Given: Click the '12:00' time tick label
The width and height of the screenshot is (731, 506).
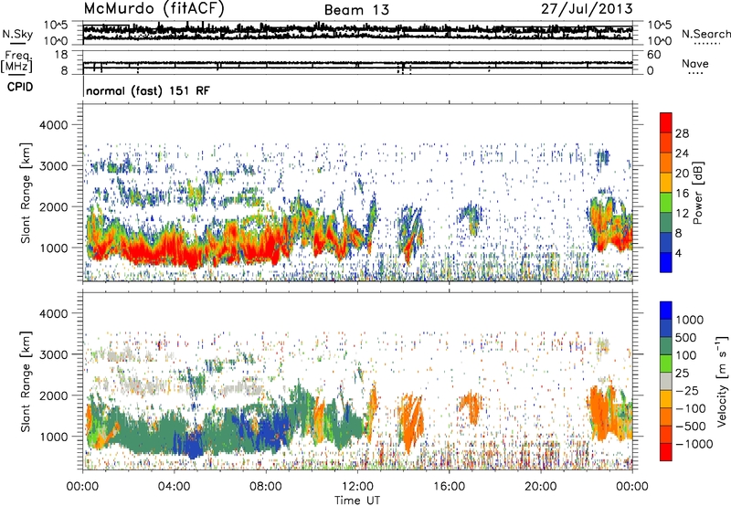Looking at the screenshot, I should (x=357, y=487).
